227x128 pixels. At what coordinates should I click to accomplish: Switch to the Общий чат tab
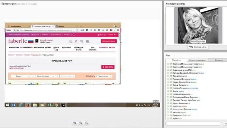click(176, 60)
